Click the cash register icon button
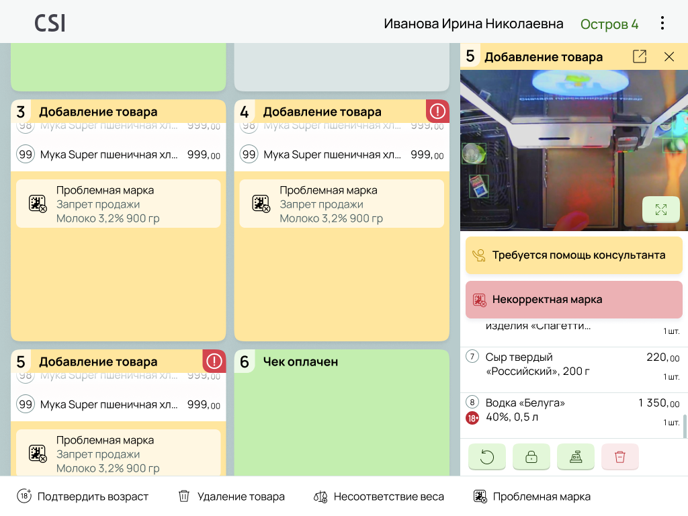The height and width of the screenshot is (516, 688). pos(576,457)
